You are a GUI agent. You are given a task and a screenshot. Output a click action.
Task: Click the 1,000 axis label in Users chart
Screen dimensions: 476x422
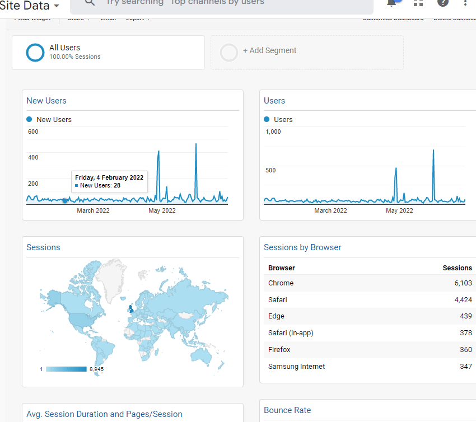coord(273,132)
